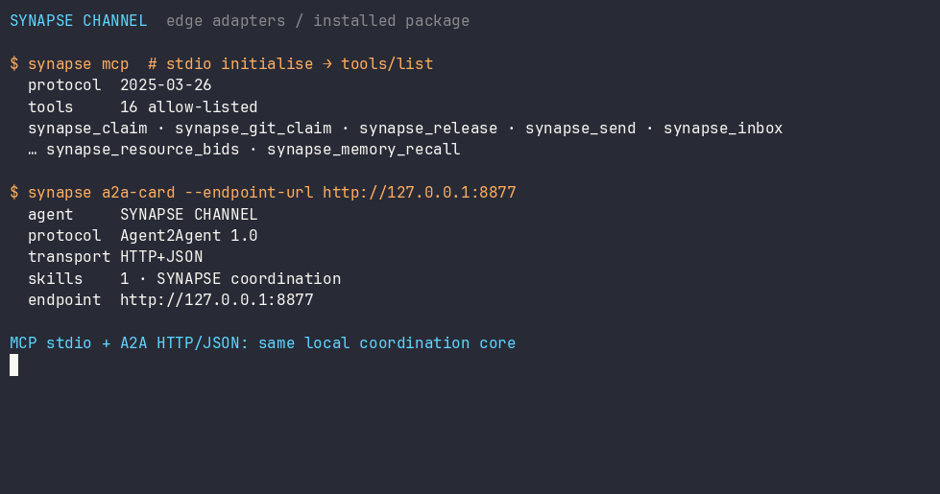Click the '16 allow-listed' tools value

pyautogui.click(x=189, y=107)
